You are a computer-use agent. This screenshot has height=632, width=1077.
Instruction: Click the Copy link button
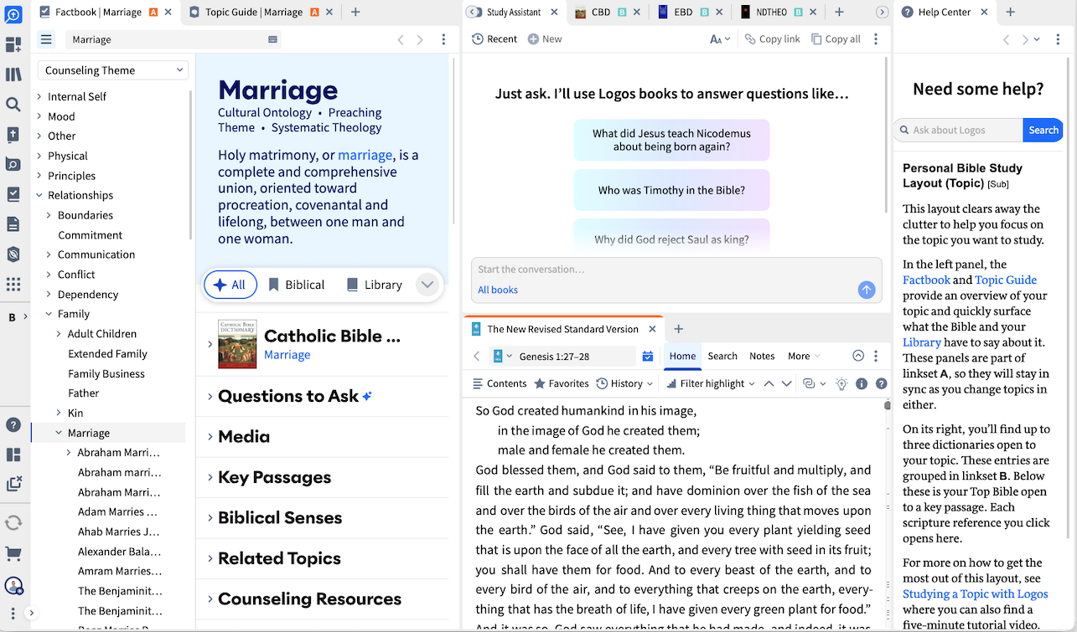[x=772, y=39]
